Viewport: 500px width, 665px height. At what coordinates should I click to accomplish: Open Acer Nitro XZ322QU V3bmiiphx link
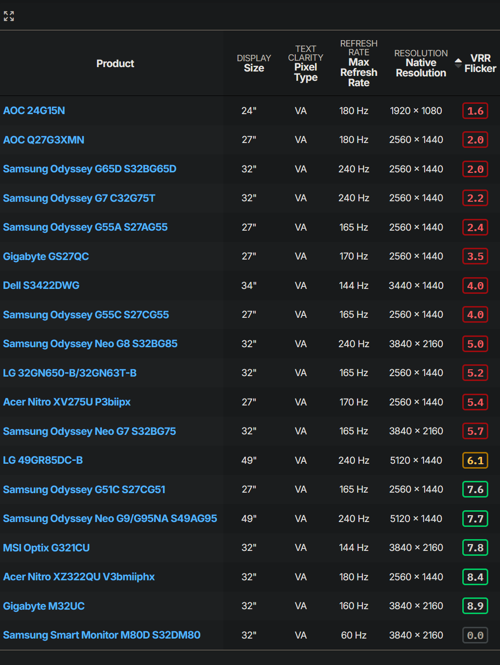78,577
